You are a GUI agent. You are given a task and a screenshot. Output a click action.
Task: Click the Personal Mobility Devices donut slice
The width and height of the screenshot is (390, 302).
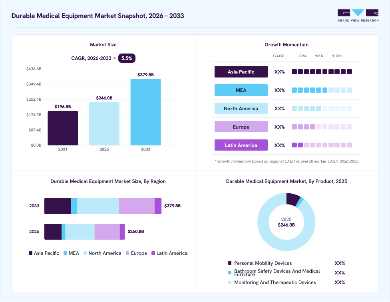[x=292, y=199]
